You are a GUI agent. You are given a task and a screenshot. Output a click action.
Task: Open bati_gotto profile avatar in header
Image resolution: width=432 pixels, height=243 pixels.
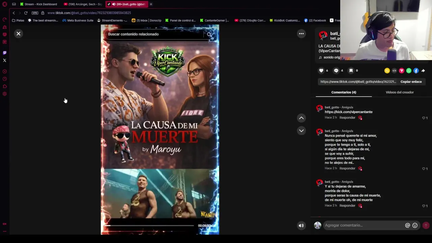[323, 35]
